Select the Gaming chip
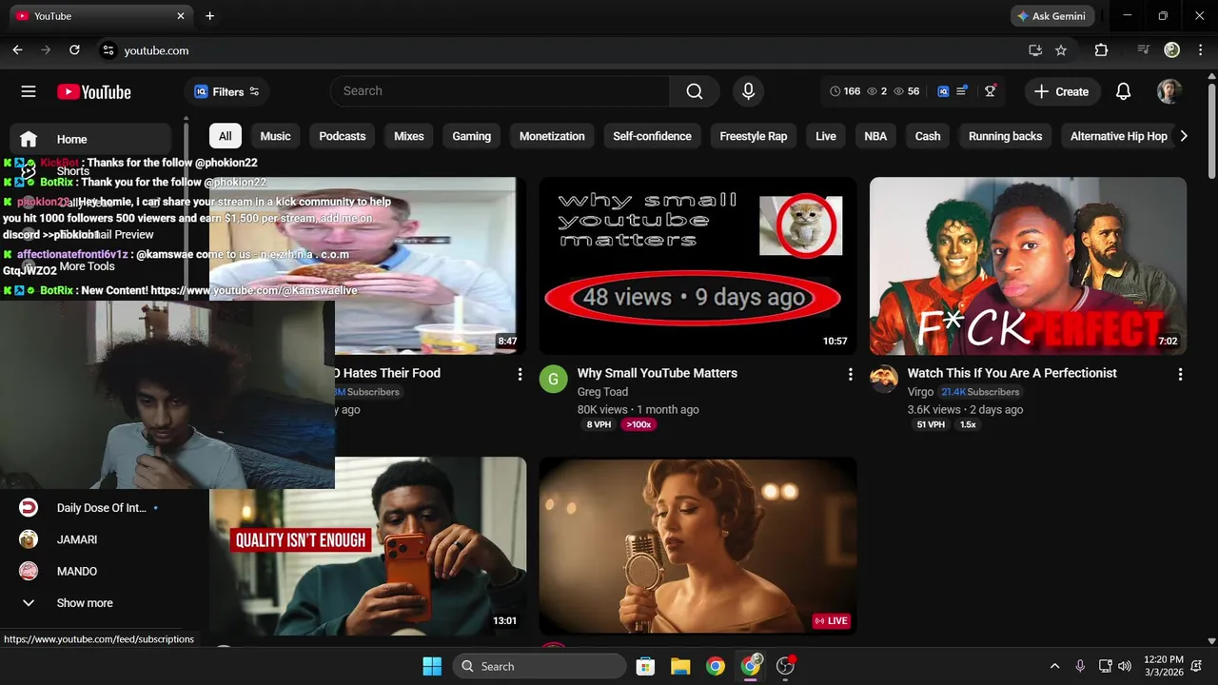This screenshot has width=1218, height=685. point(472,136)
